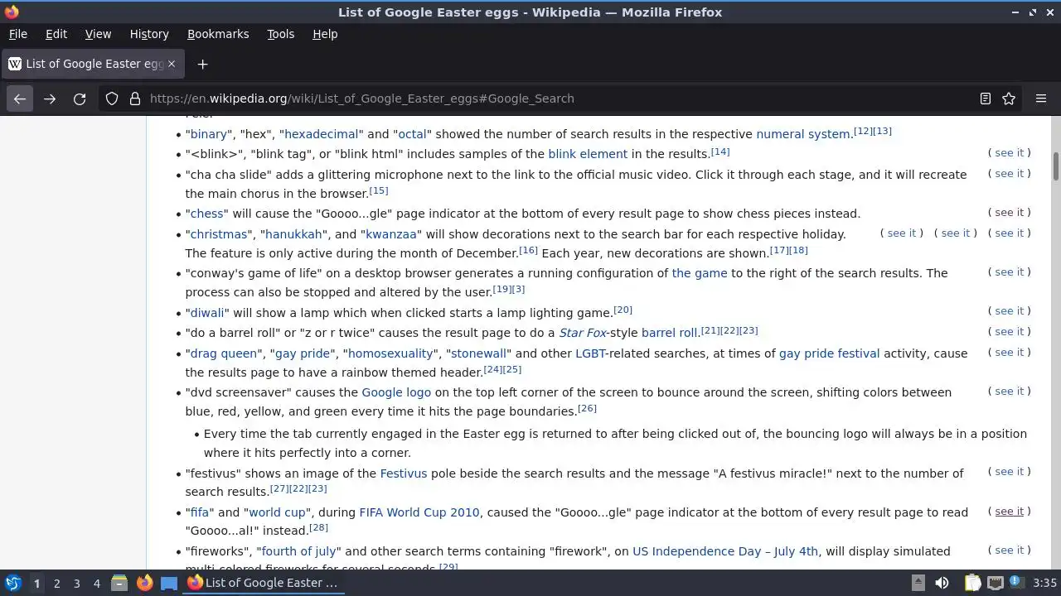Open "the game" link for Conway's Life
Image resolution: width=1061 pixels, height=596 pixels.
coord(700,273)
